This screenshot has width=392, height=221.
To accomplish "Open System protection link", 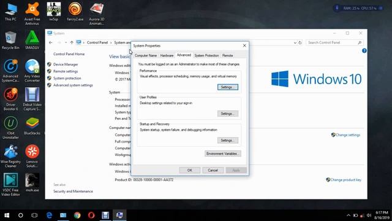I will [x=67, y=78].
